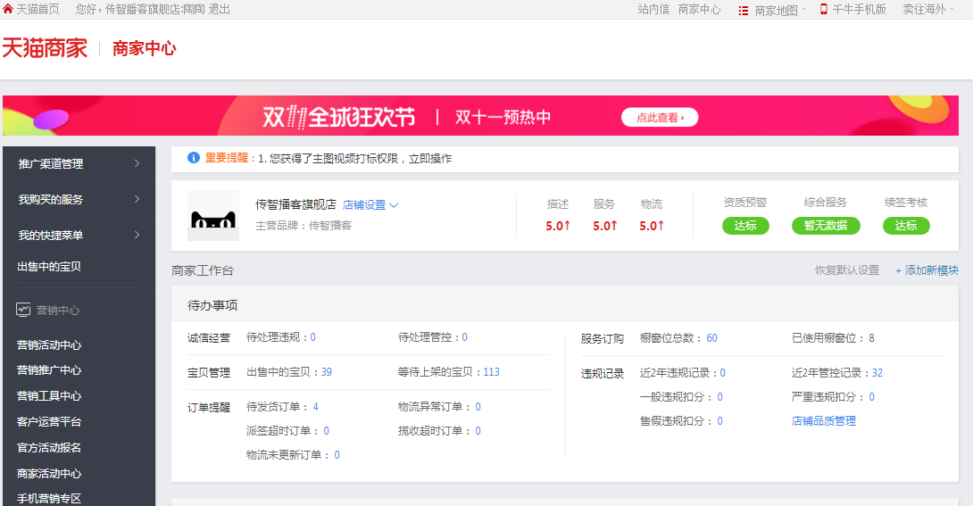Image resolution: width=973 pixels, height=506 pixels.
Task: Click 等待上架的宝贝 count 113
Action: pyautogui.click(x=492, y=371)
